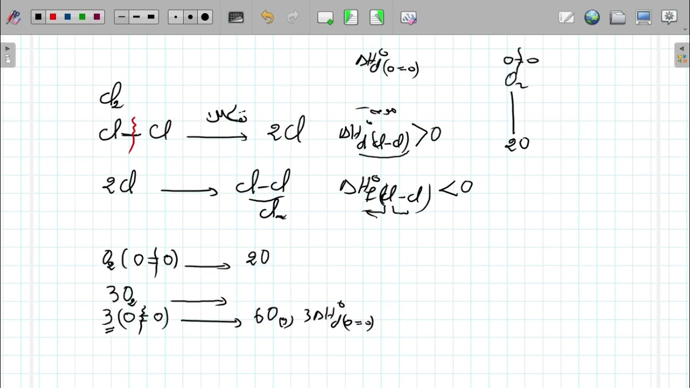
Task: Open the OpenBoard settings menu
Action: point(669,17)
